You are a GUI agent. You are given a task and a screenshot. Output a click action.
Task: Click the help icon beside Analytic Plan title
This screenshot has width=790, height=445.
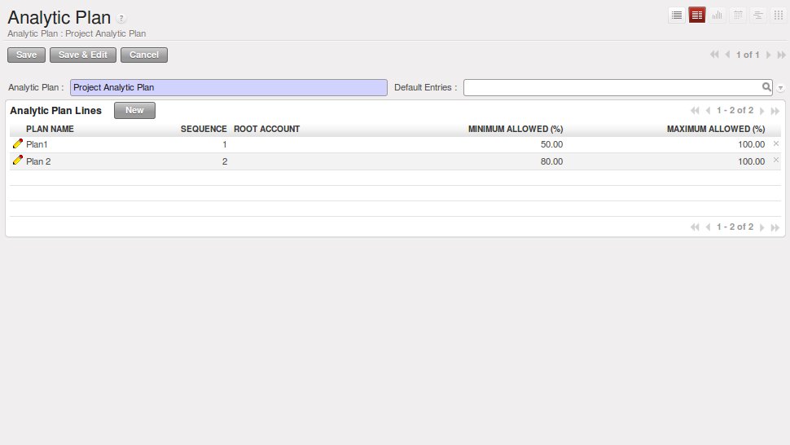click(121, 18)
